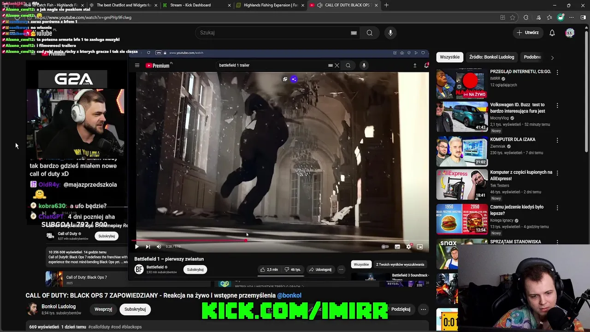Select 'Źródło: Bonkol Ludolog' filter chip

[491, 57]
